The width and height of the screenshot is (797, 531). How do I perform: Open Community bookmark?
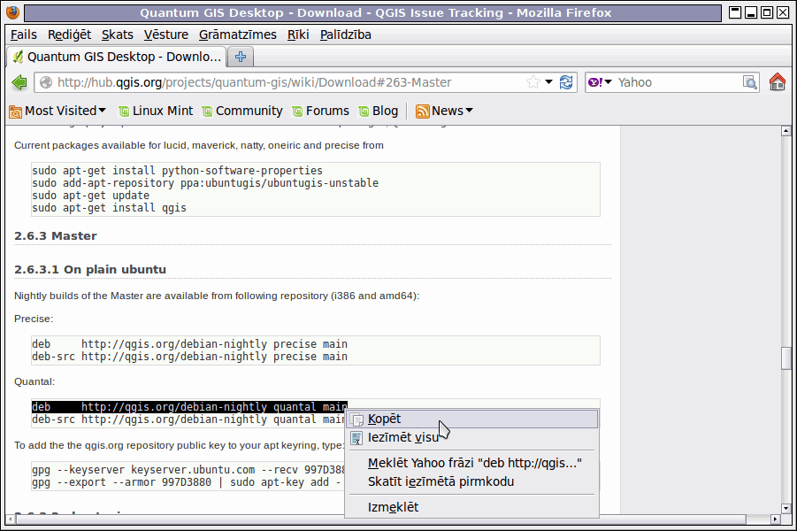(x=242, y=111)
